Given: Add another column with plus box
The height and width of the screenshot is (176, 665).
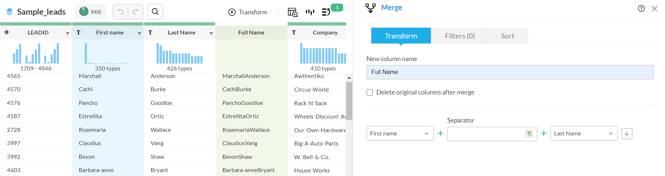Looking at the screenshot, I should click(x=627, y=134).
